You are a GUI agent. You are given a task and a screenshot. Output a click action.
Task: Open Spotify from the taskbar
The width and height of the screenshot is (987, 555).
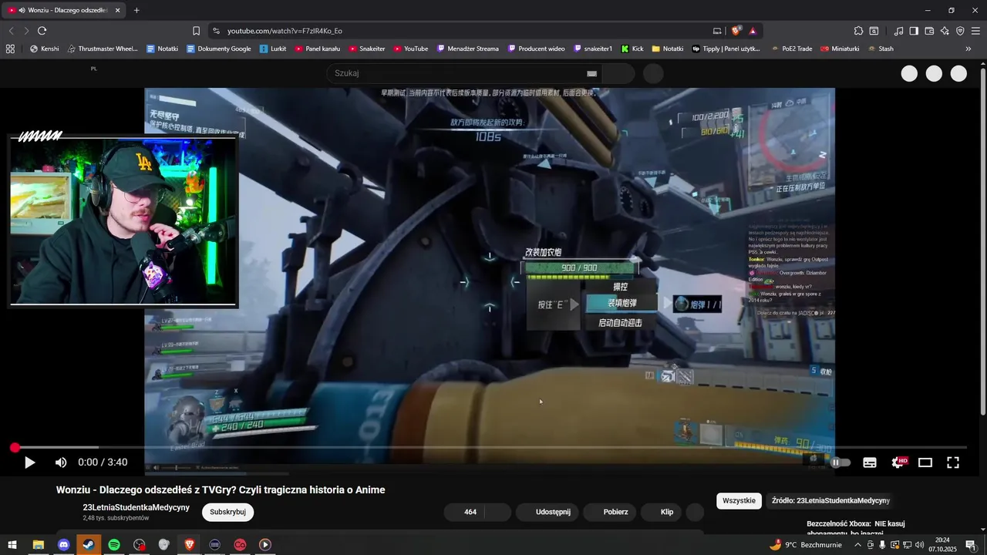point(114,545)
